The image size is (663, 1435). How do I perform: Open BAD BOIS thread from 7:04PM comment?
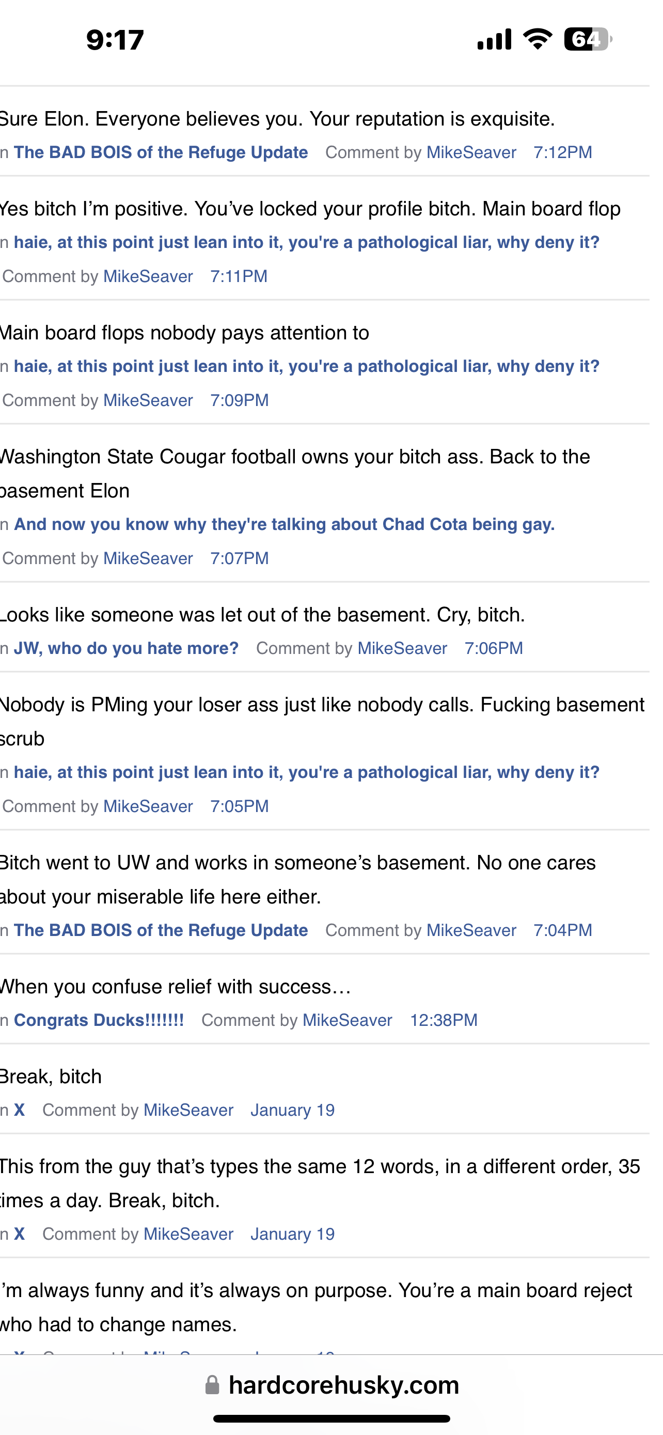[x=160, y=930]
